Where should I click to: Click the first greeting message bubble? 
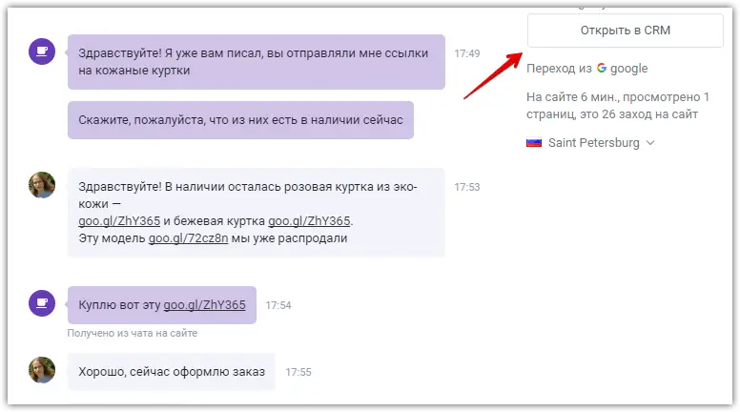tap(257, 62)
